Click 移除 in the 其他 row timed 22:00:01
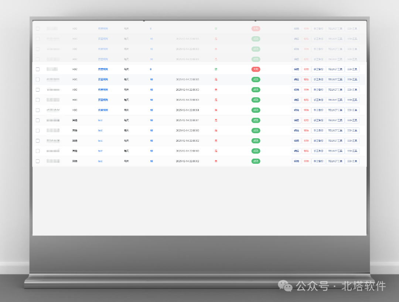 click(306, 120)
